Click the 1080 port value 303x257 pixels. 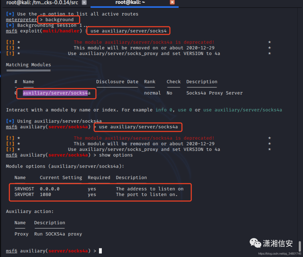click(45, 195)
